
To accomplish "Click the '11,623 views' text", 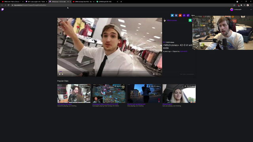I will tap(170, 42).
